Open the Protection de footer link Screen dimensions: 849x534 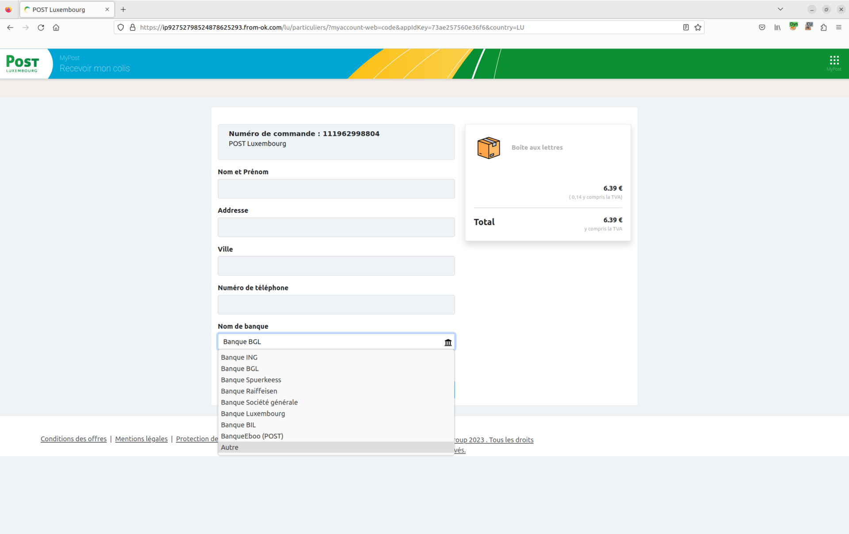click(x=197, y=439)
